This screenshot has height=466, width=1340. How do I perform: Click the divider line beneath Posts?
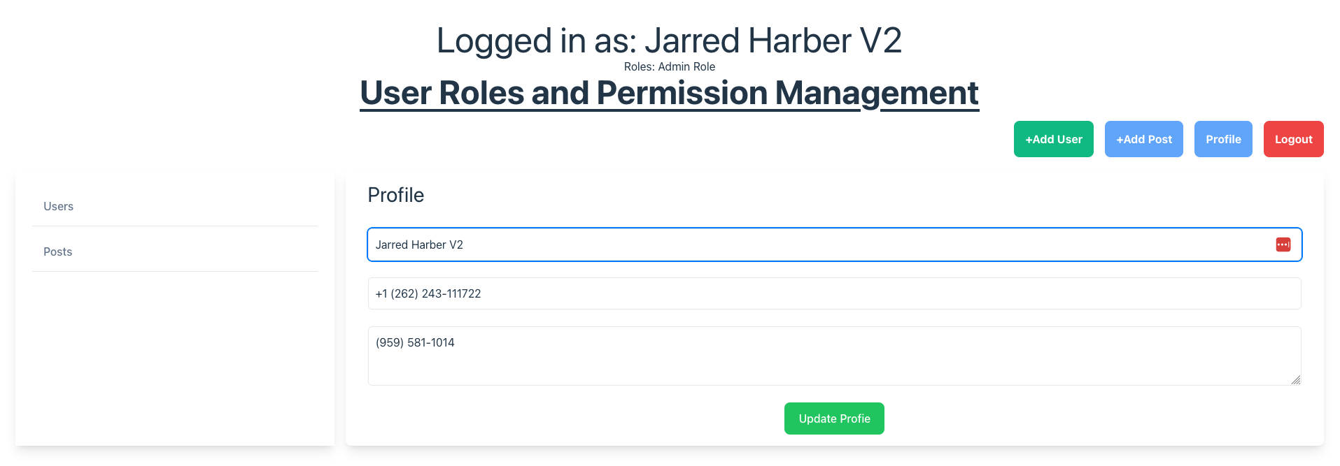click(175, 271)
